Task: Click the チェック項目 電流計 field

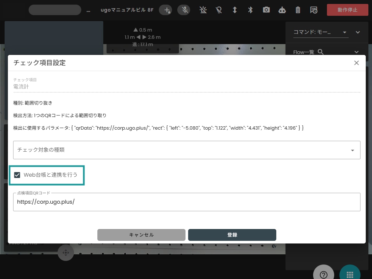Action: [x=187, y=87]
